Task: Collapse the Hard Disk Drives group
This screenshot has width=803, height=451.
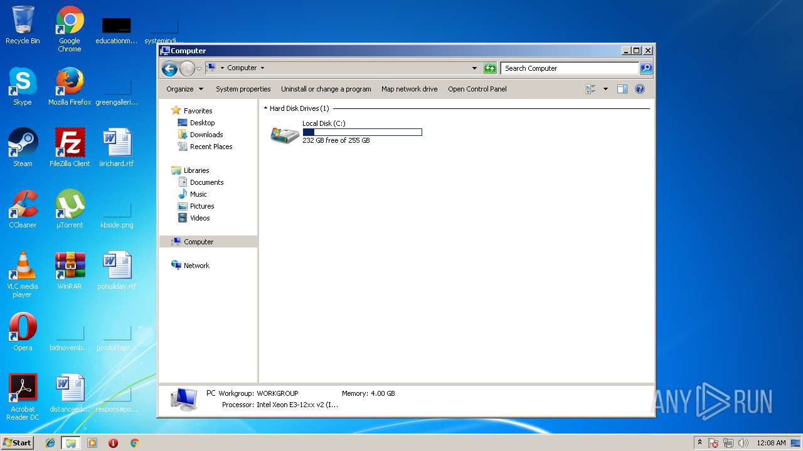Action: (x=265, y=108)
